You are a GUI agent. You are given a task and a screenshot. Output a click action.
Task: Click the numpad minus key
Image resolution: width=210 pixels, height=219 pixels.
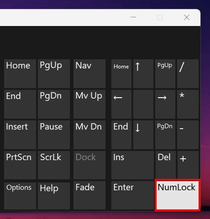coord(188,135)
